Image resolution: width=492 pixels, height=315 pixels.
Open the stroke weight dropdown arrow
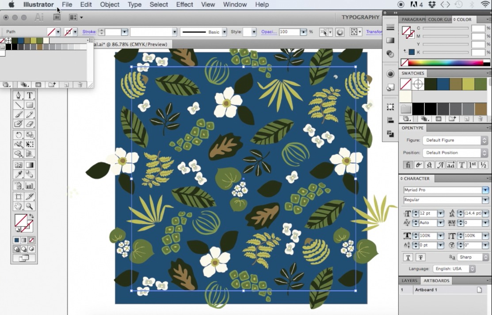point(125,32)
